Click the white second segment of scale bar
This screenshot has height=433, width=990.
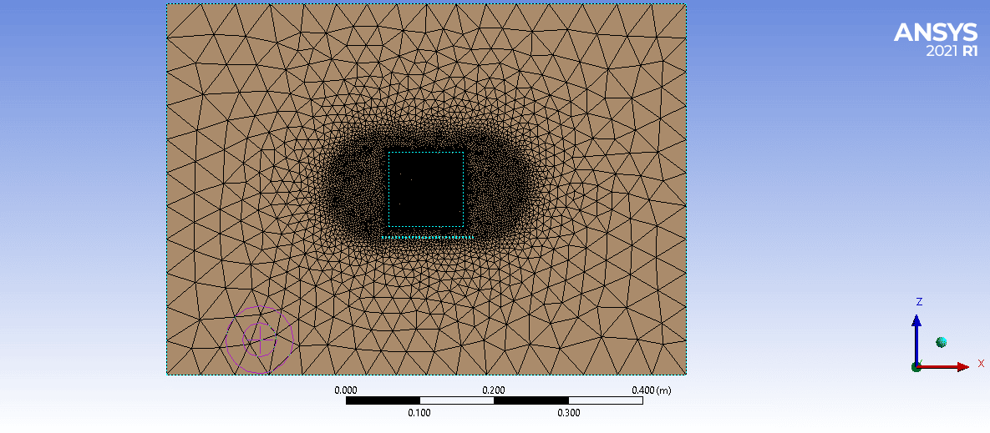(456, 401)
